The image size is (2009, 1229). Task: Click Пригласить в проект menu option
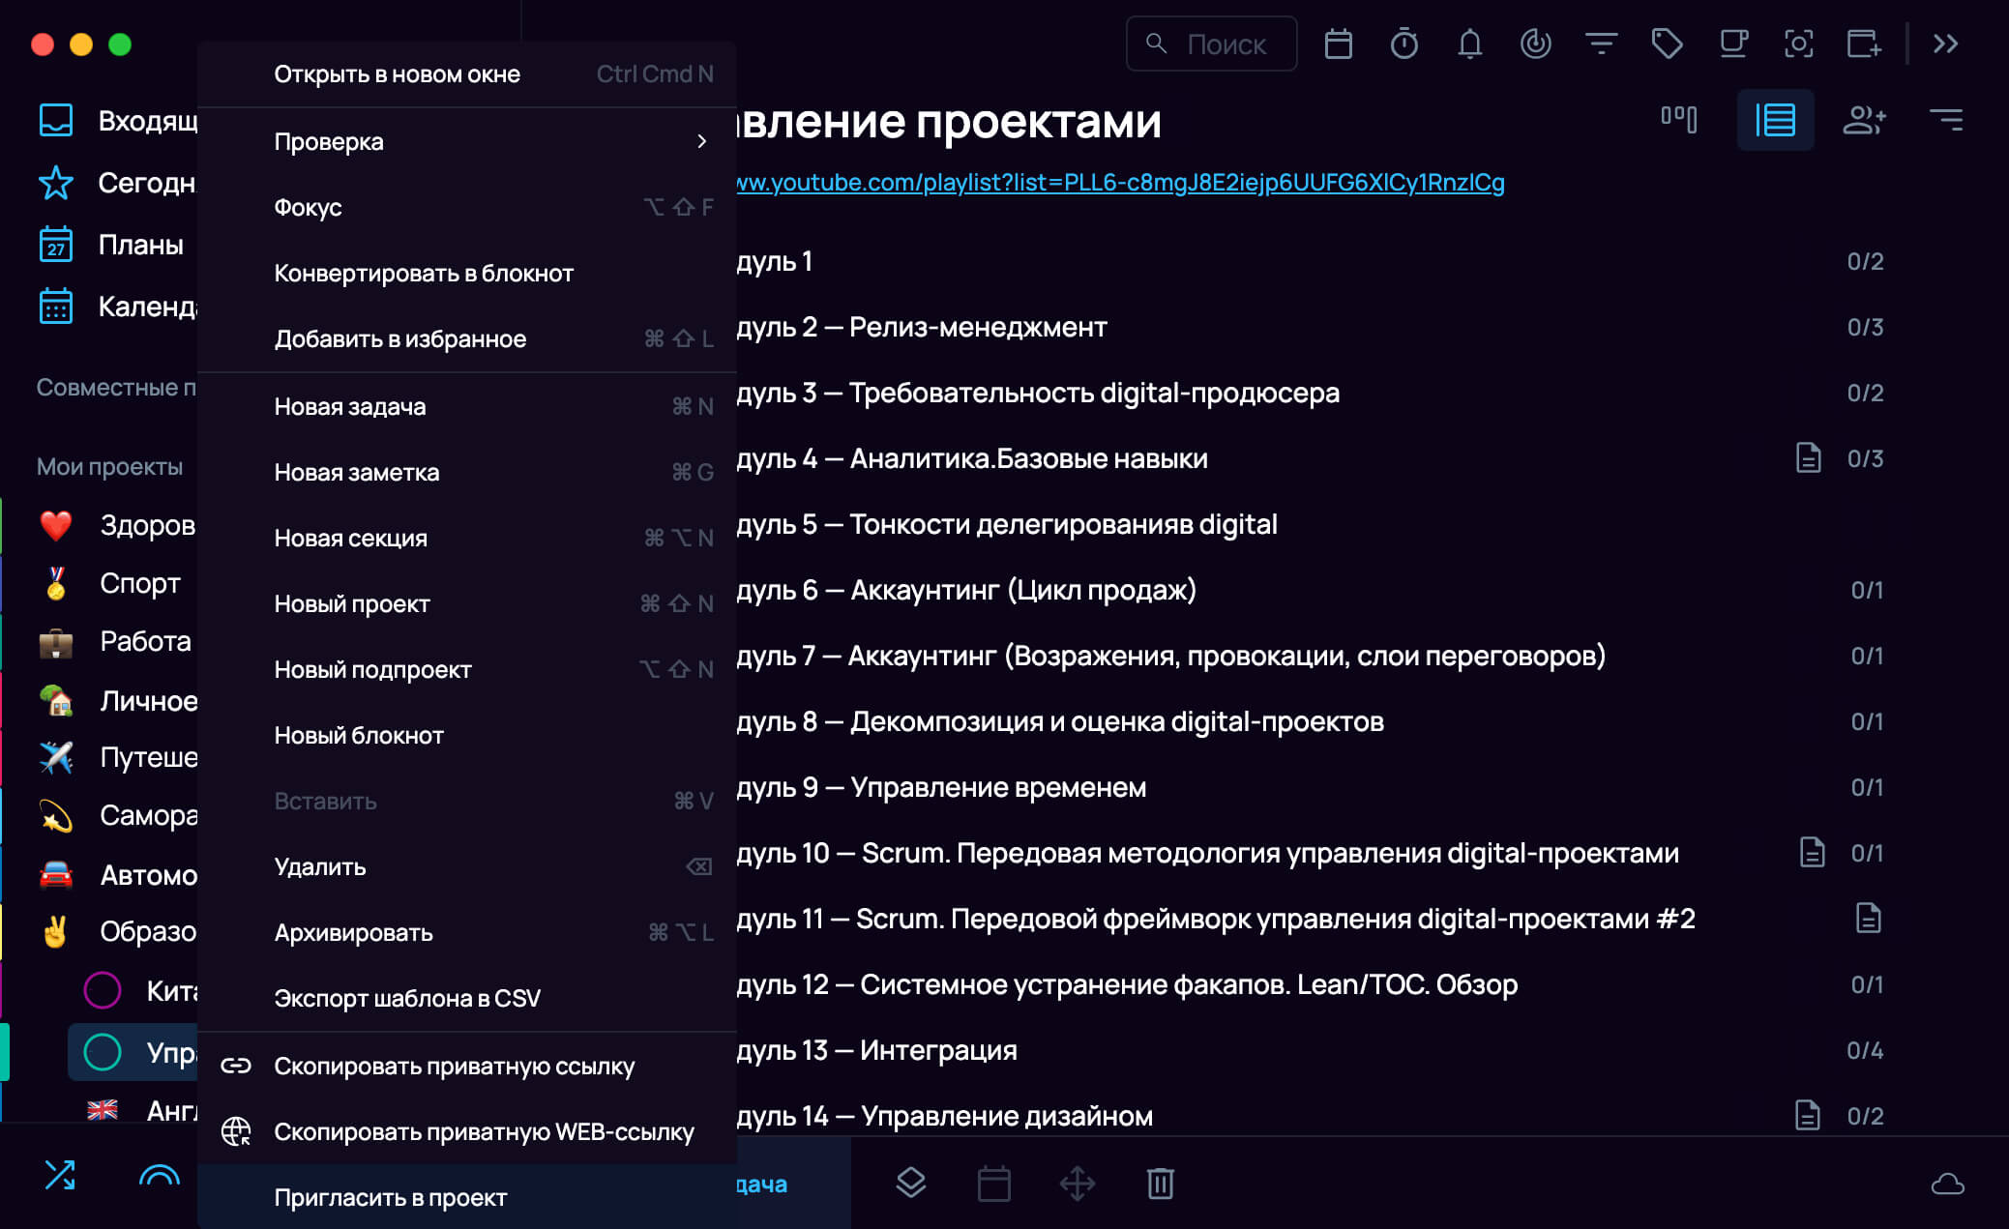(390, 1198)
